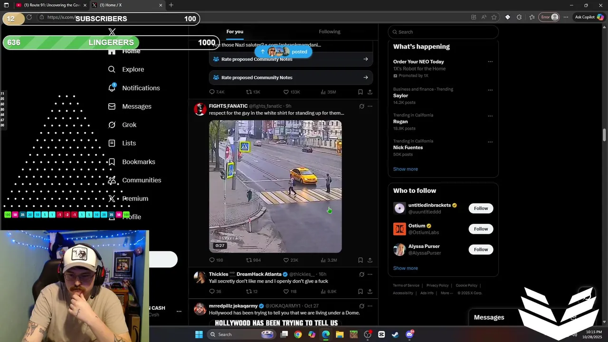Image resolution: width=608 pixels, height=342 pixels.
Task: Share the FIGHTS.FANATIC post
Action: (x=370, y=260)
